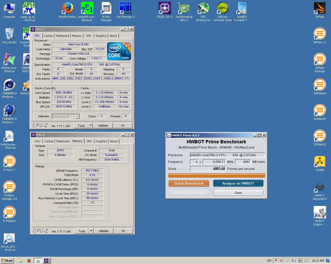Switch to Caches tab in top CPU-Z window

tap(48, 36)
